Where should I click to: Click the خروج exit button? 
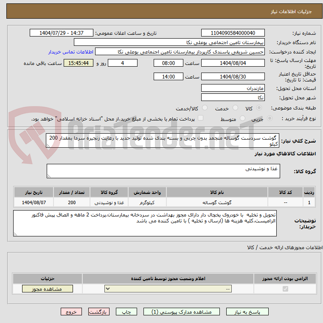(x=71, y=312)
